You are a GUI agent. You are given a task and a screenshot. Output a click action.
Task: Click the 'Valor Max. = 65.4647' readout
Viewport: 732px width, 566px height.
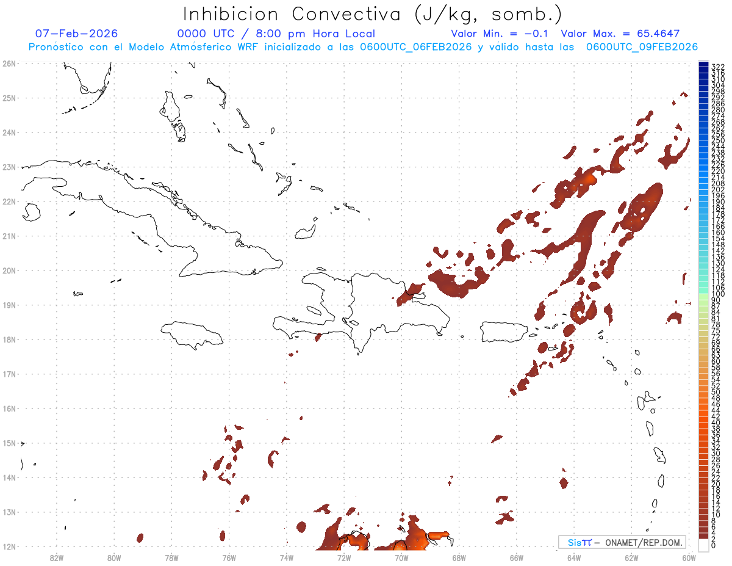[x=620, y=34]
